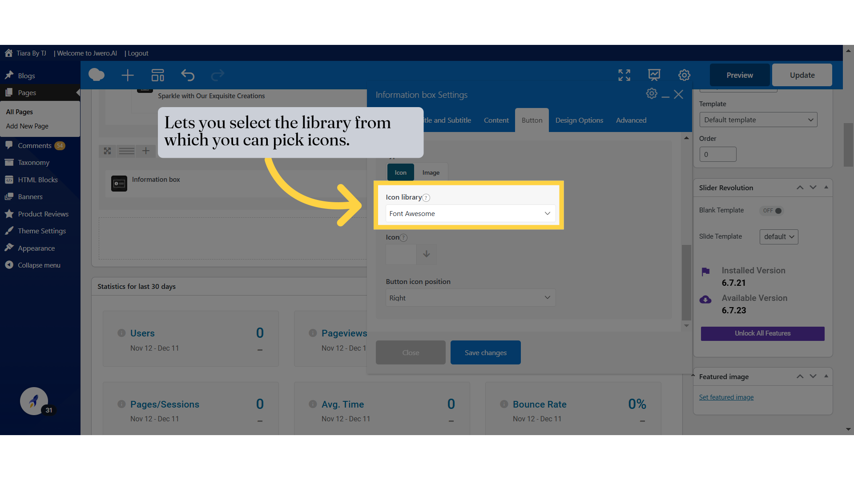Open the page settings gear in toolbar
The image size is (854, 480).
[684, 75]
